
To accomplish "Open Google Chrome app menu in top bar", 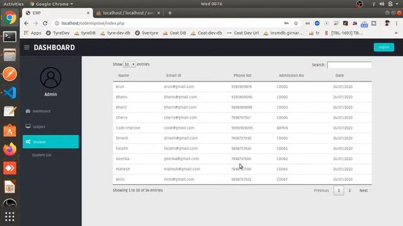I will [51, 4].
